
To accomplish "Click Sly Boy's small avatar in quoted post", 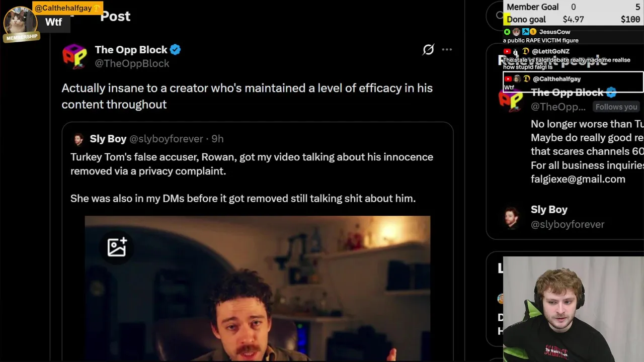I will pos(78,139).
